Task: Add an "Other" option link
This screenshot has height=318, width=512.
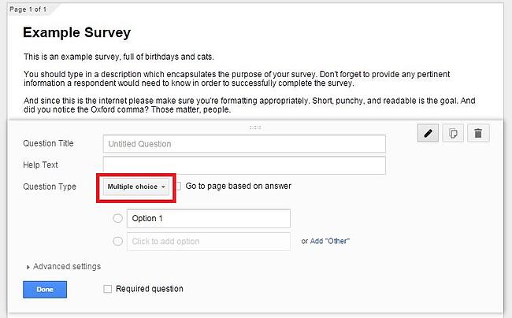Action: click(329, 241)
